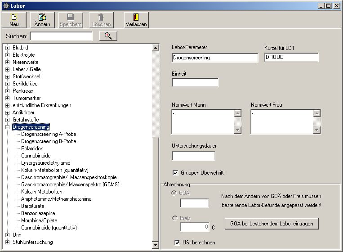Collapse the Drogenscreening tree node
The height and width of the screenshot is (252, 343).
click(x=8, y=127)
